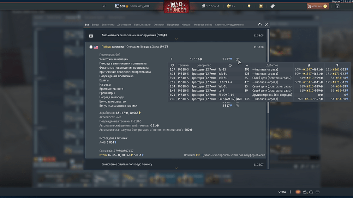Click the US flag icon of the victory entry
Screen dimensions: 353x198
tap(96, 47)
